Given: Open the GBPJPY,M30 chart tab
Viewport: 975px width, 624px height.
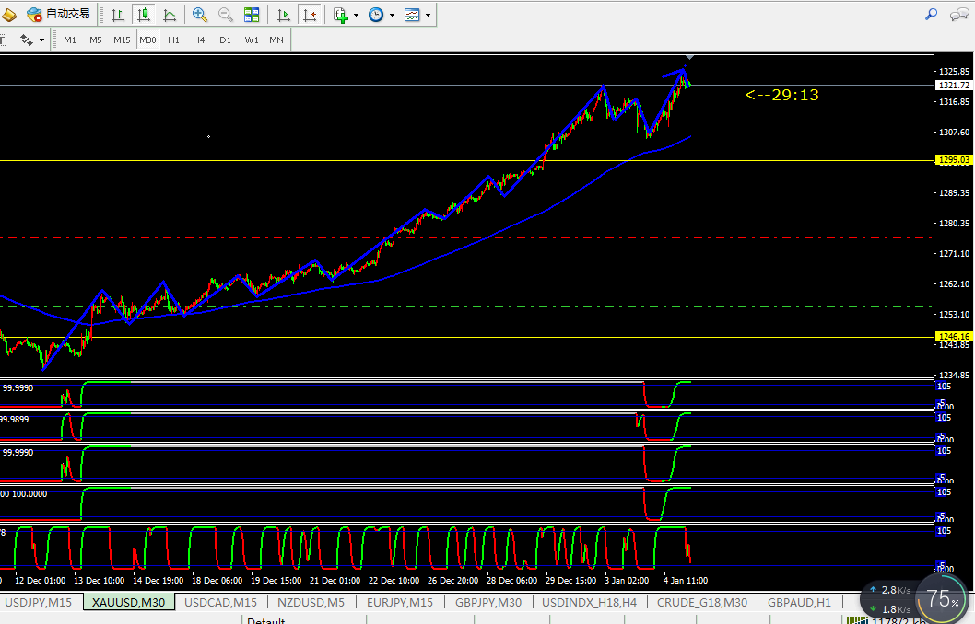Looking at the screenshot, I should (x=488, y=602).
